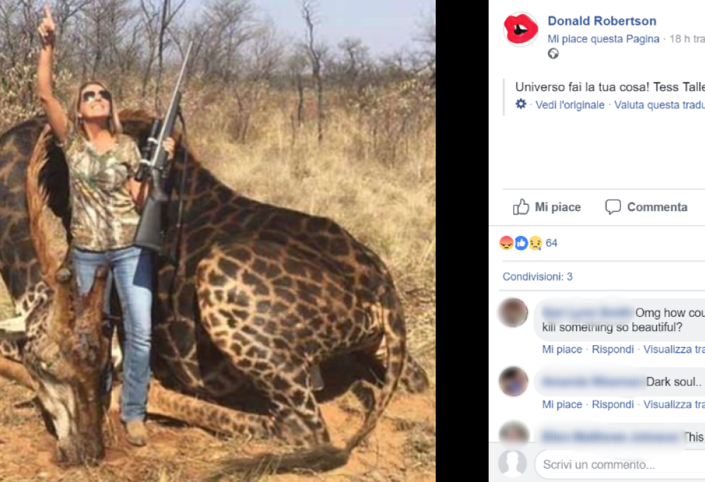Click the angry reaction emoji

[x=507, y=243]
